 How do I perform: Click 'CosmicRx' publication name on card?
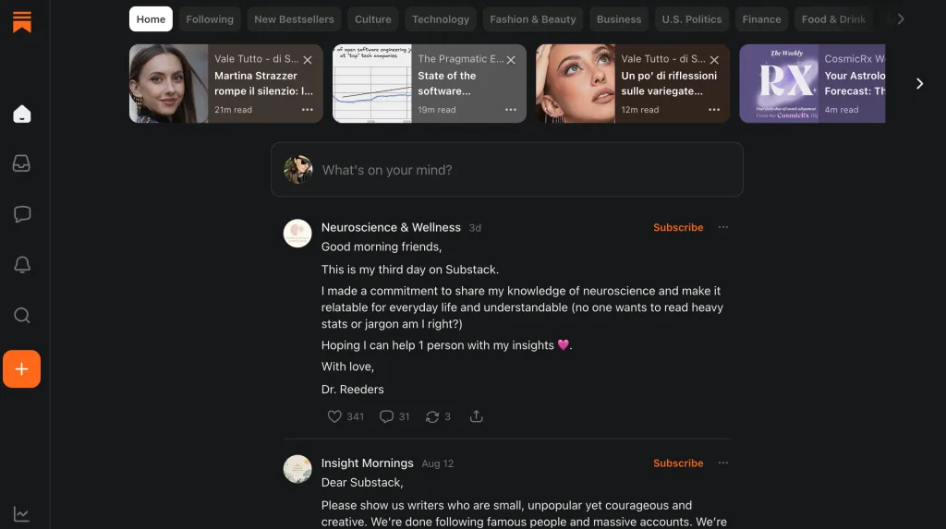(855, 58)
